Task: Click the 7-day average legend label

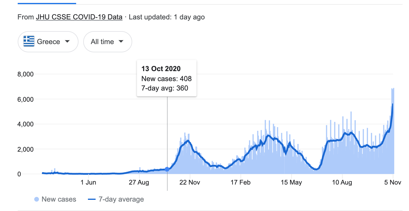Action: coord(120,200)
